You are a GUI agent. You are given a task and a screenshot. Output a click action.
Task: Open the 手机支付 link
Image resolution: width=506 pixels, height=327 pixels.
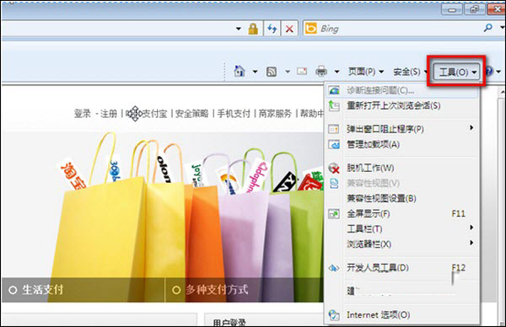[x=234, y=113]
